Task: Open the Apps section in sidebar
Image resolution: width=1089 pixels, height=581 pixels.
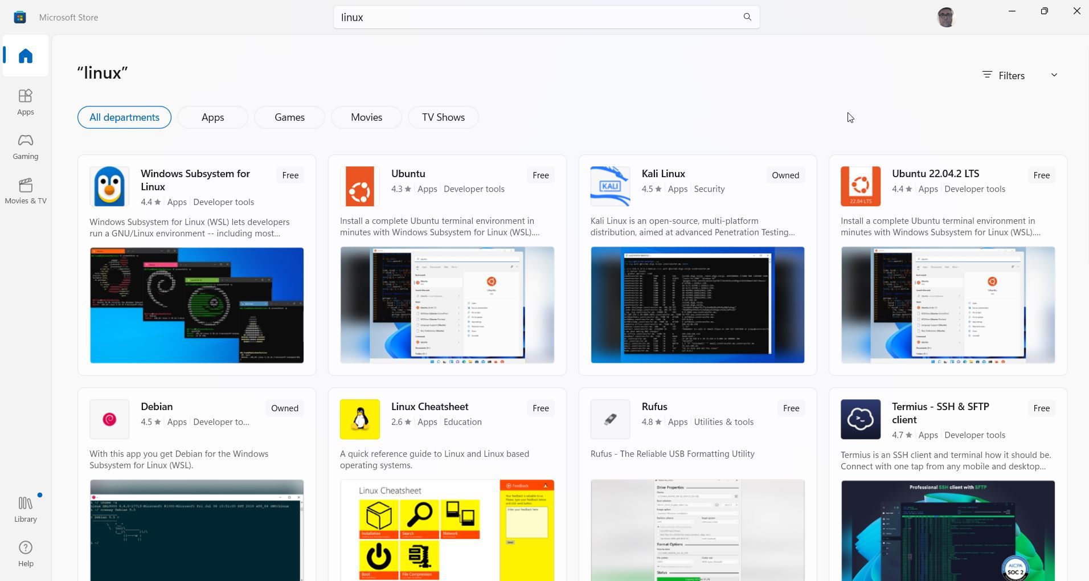Action: click(x=26, y=103)
